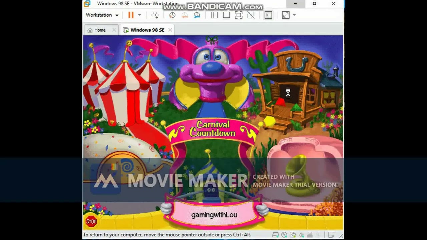Open the console view icon
427x240 pixels.
pyautogui.click(x=268, y=15)
